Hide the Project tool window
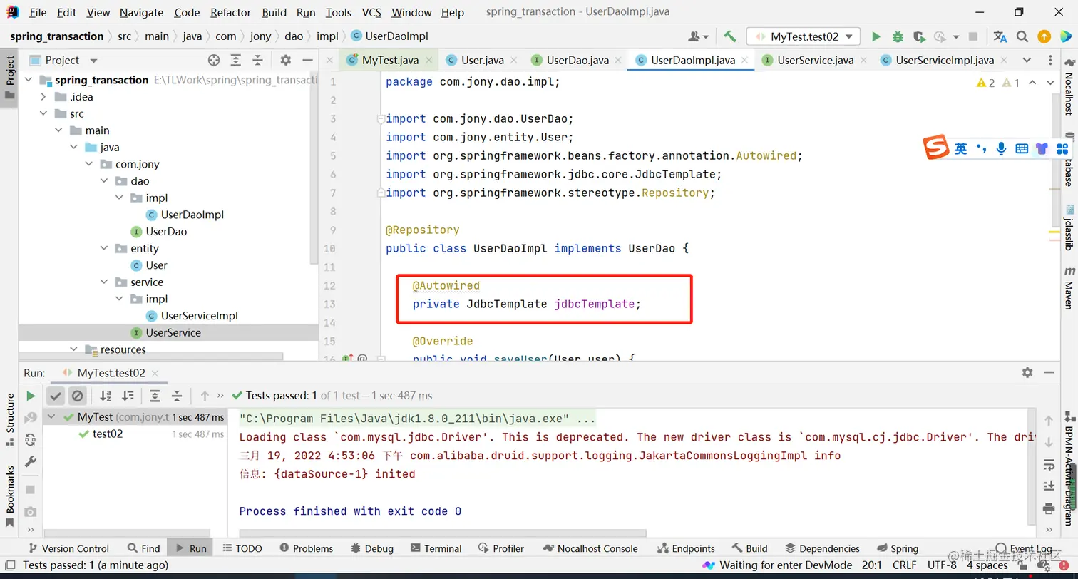This screenshot has width=1078, height=579. 307,61
